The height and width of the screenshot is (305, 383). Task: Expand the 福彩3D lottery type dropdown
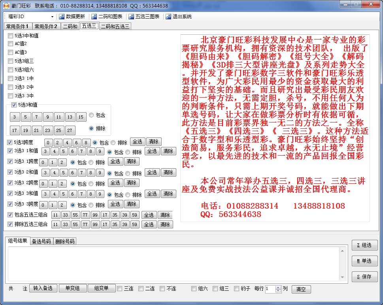(x=52, y=17)
